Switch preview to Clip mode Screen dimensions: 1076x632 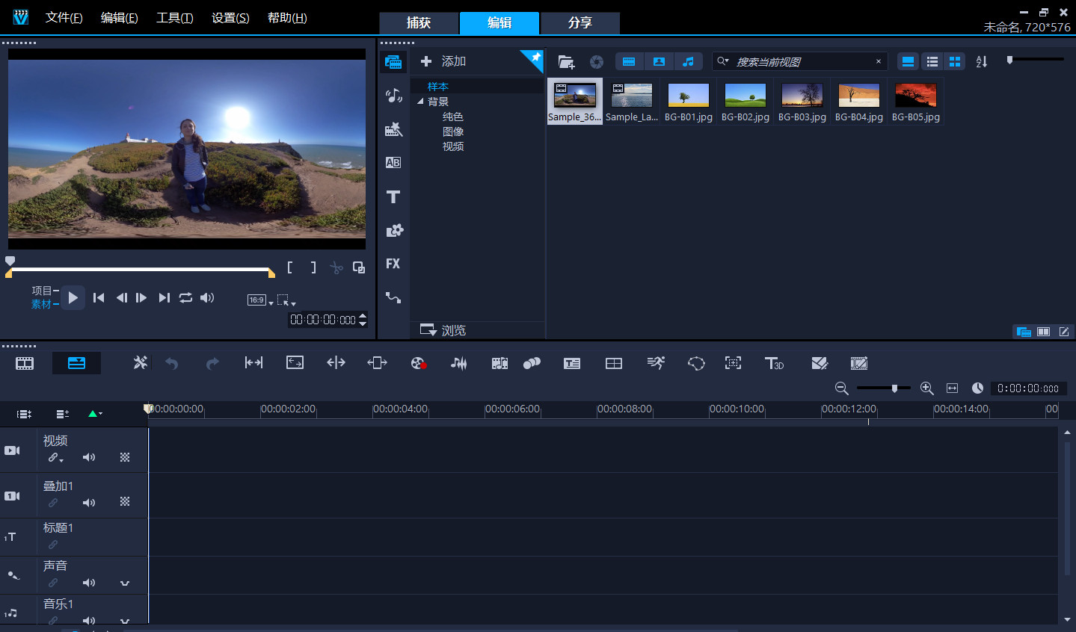(x=41, y=304)
